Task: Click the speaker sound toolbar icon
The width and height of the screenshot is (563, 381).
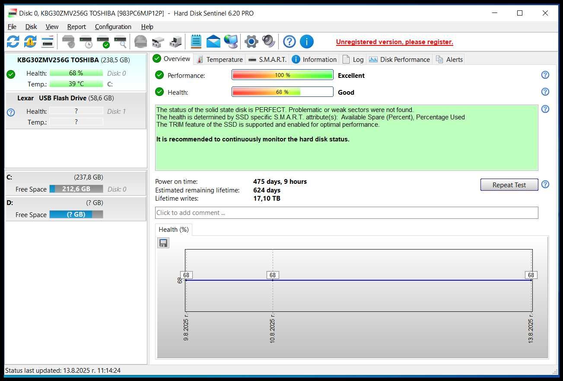Action: coord(268,42)
